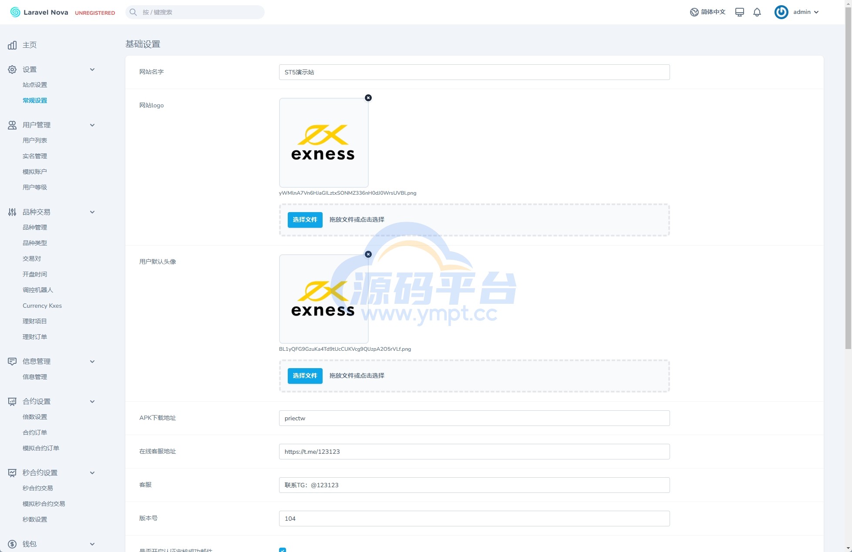852x552 pixels.
Task: Click the 设置 gear icon
Action: (12, 70)
